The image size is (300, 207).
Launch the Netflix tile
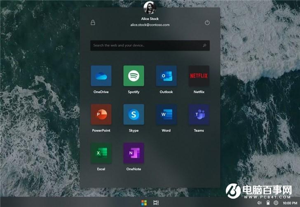tap(199, 76)
